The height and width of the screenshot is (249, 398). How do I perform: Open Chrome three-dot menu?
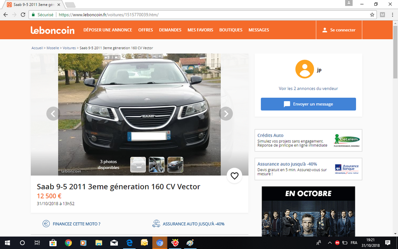393,15
